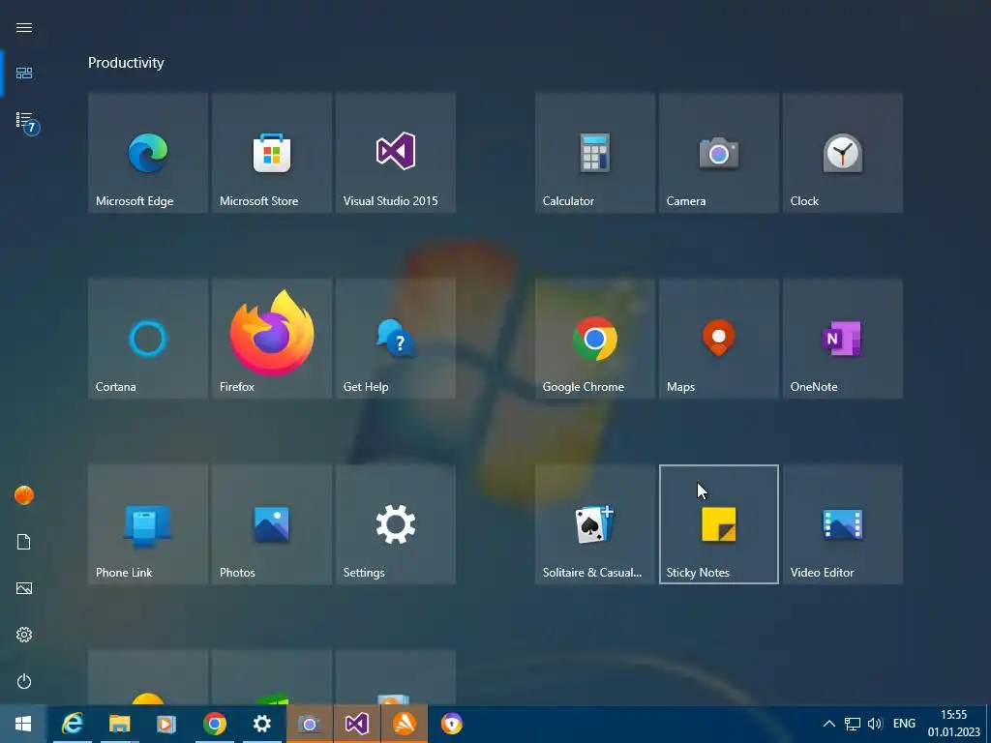Open Internet Explorer from the taskbar
Image resolution: width=991 pixels, height=743 pixels.
tap(73, 724)
